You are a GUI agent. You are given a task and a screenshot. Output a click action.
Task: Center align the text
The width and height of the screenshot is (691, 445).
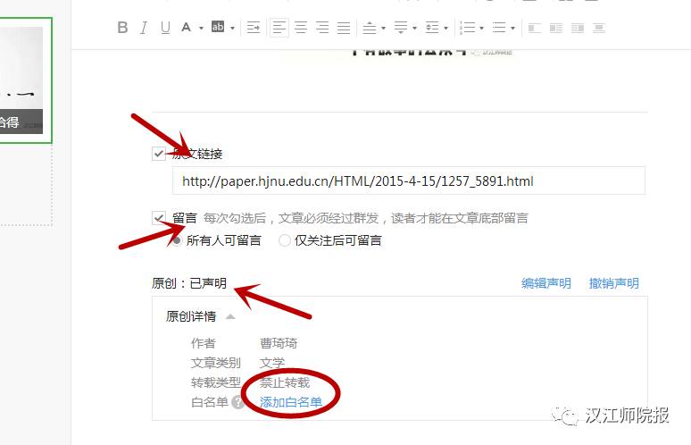[x=301, y=28]
